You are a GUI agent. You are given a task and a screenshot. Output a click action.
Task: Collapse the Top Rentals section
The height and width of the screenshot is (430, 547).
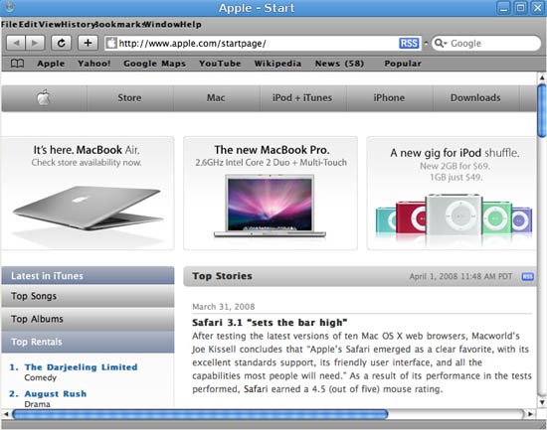(x=88, y=342)
